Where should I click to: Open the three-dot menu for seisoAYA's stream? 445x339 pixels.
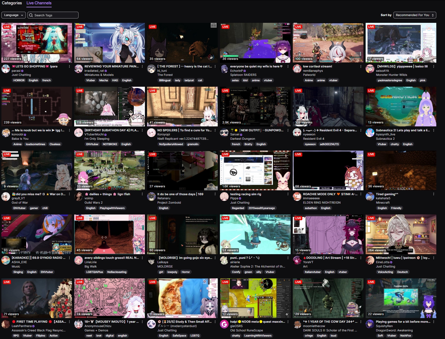coord(434,66)
